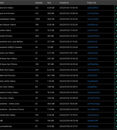The width and height of the screenshot is (117, 130).
Task: Click the 28.6 GB size cell
Action: (51, 19)
